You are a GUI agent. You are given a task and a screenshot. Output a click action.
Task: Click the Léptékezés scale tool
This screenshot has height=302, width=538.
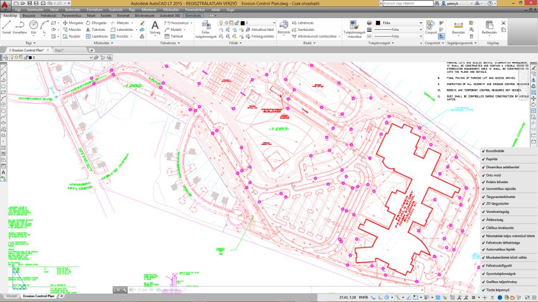pyautogui.click(x=97, y=36)
